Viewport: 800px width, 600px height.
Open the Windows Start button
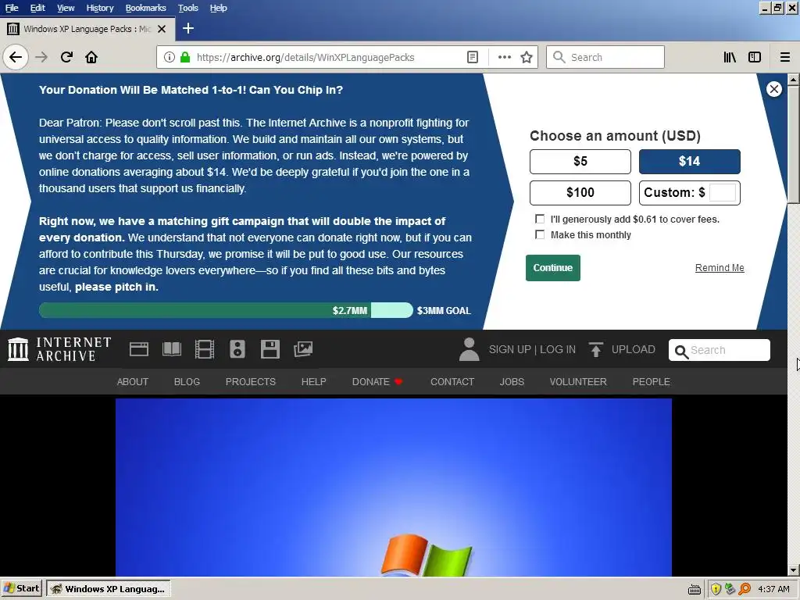click(x=21, y=589)
